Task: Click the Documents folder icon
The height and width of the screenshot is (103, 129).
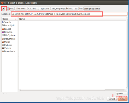Action: pyautogui.click(x=3, y=39)
